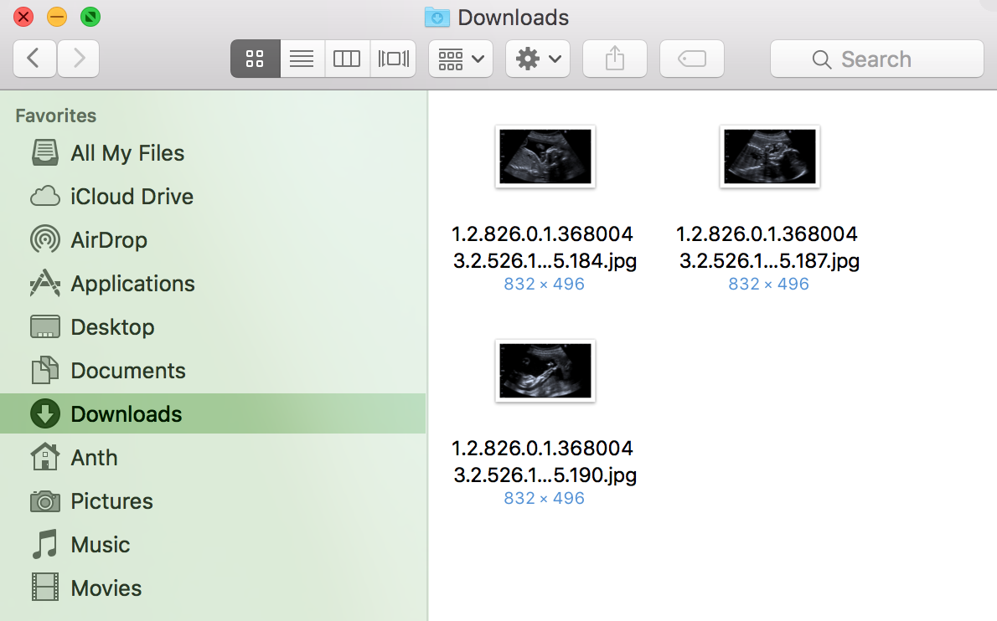
Task: Select thumbnail of file ending 5.187.jpg
Action: (770, 157)
